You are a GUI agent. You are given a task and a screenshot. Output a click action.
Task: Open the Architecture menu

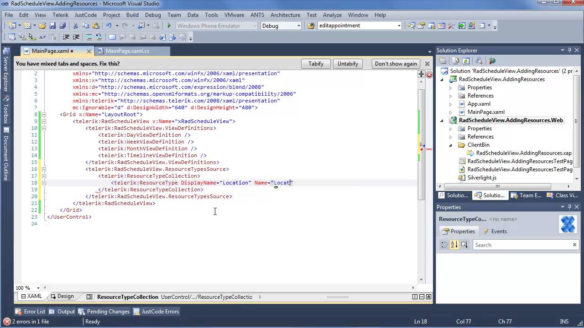(x=285, y=15)
